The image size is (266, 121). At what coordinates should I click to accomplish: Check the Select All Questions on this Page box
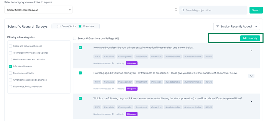tap(75, 38)
